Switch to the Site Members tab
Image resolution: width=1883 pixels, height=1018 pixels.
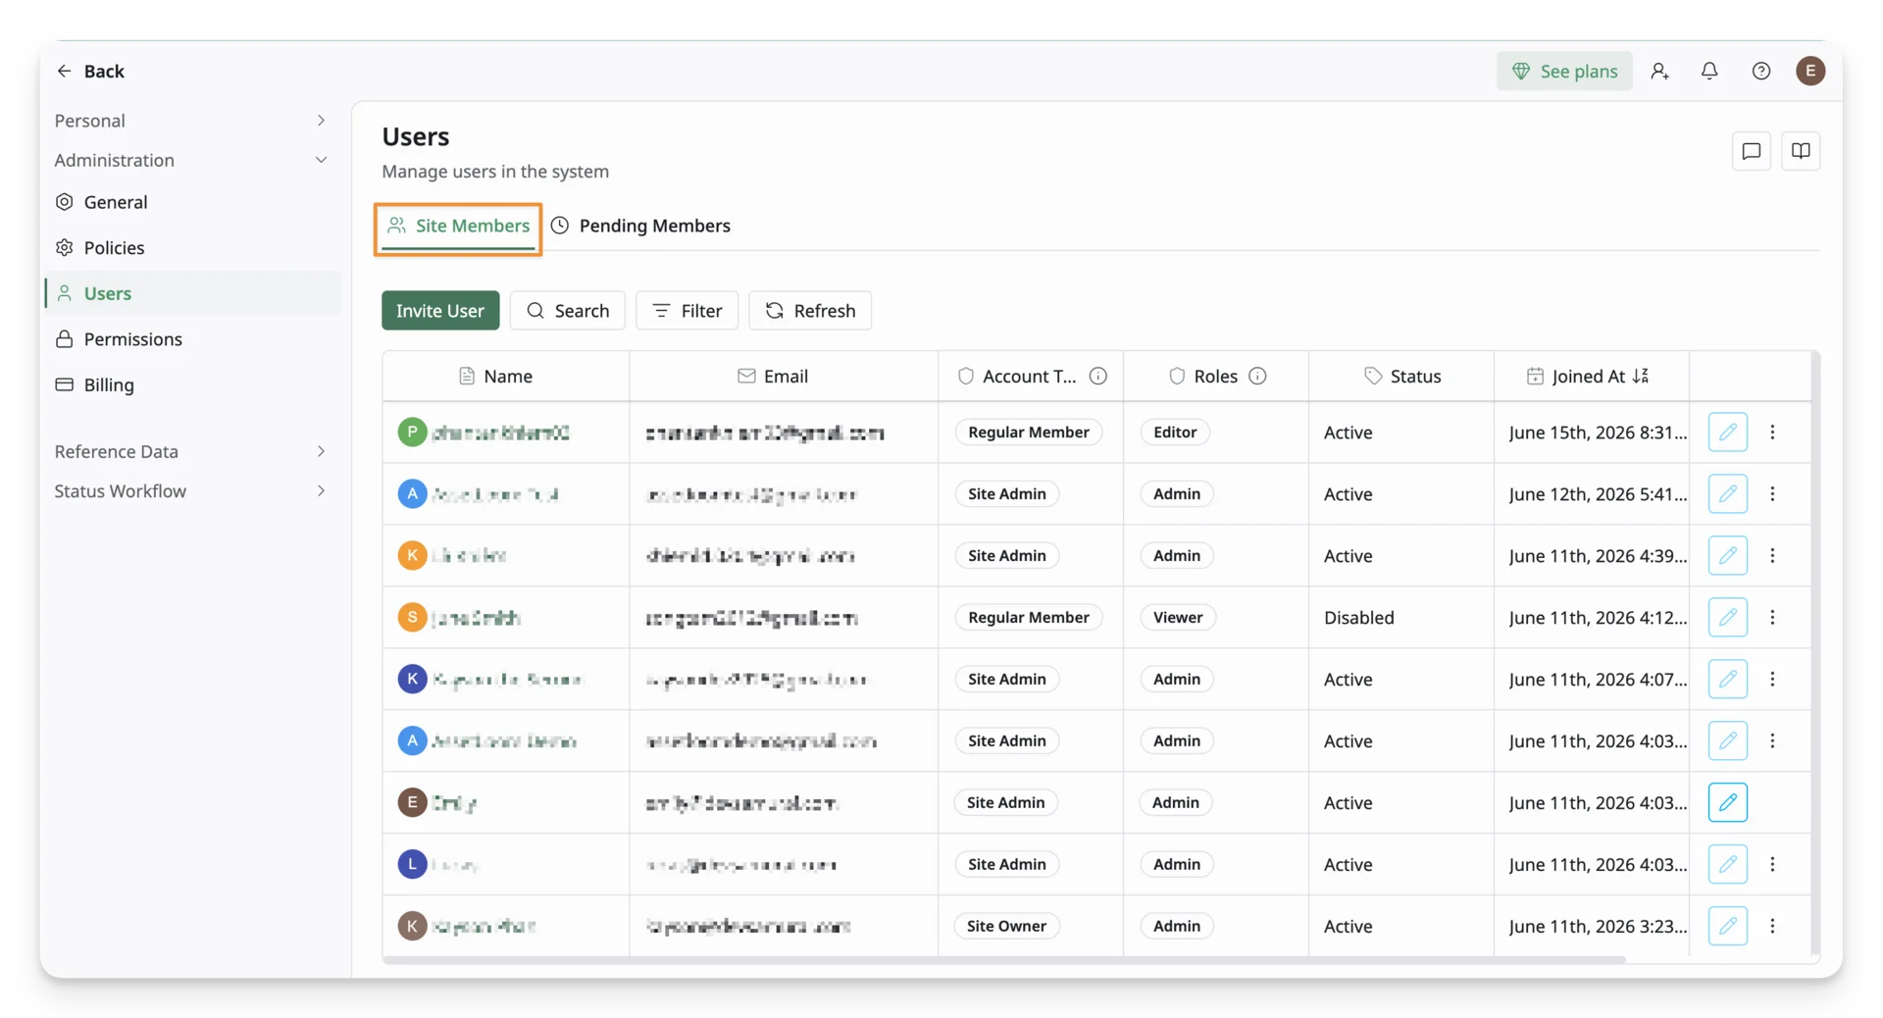(x=458, y=226)
